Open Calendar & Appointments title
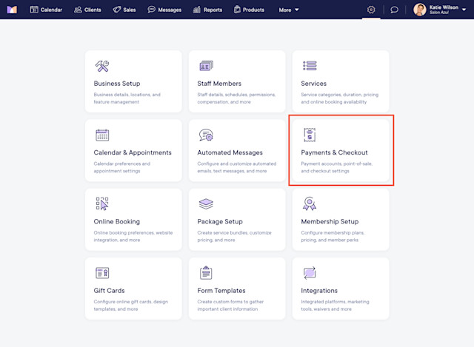The image size is (474, 347). (x=133, y=152)
